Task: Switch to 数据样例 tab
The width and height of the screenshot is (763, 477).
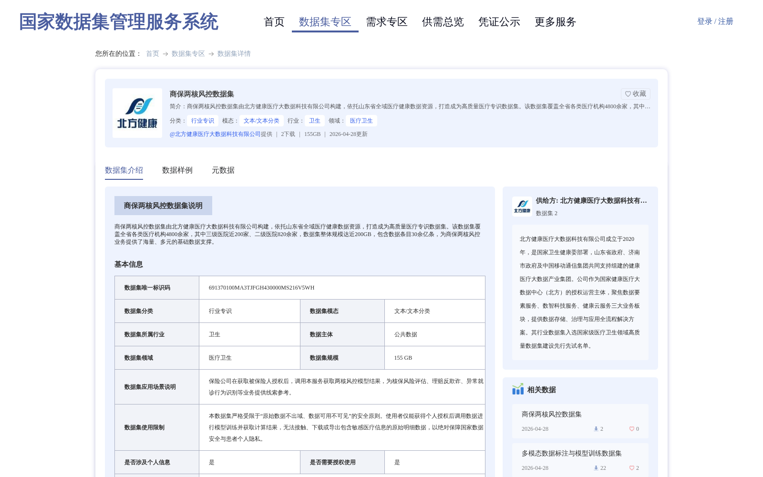Action: pos(177,170)
